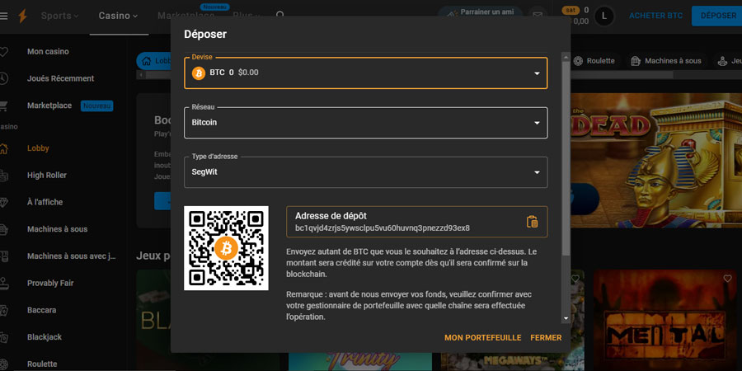Favorite the Mental game with heart icon
This screenshot has height=371, width=742.
727,279
